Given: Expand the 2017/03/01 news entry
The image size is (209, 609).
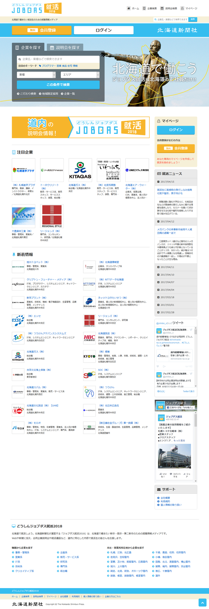Looking at the screenshot, I should (x=176, y=305).
